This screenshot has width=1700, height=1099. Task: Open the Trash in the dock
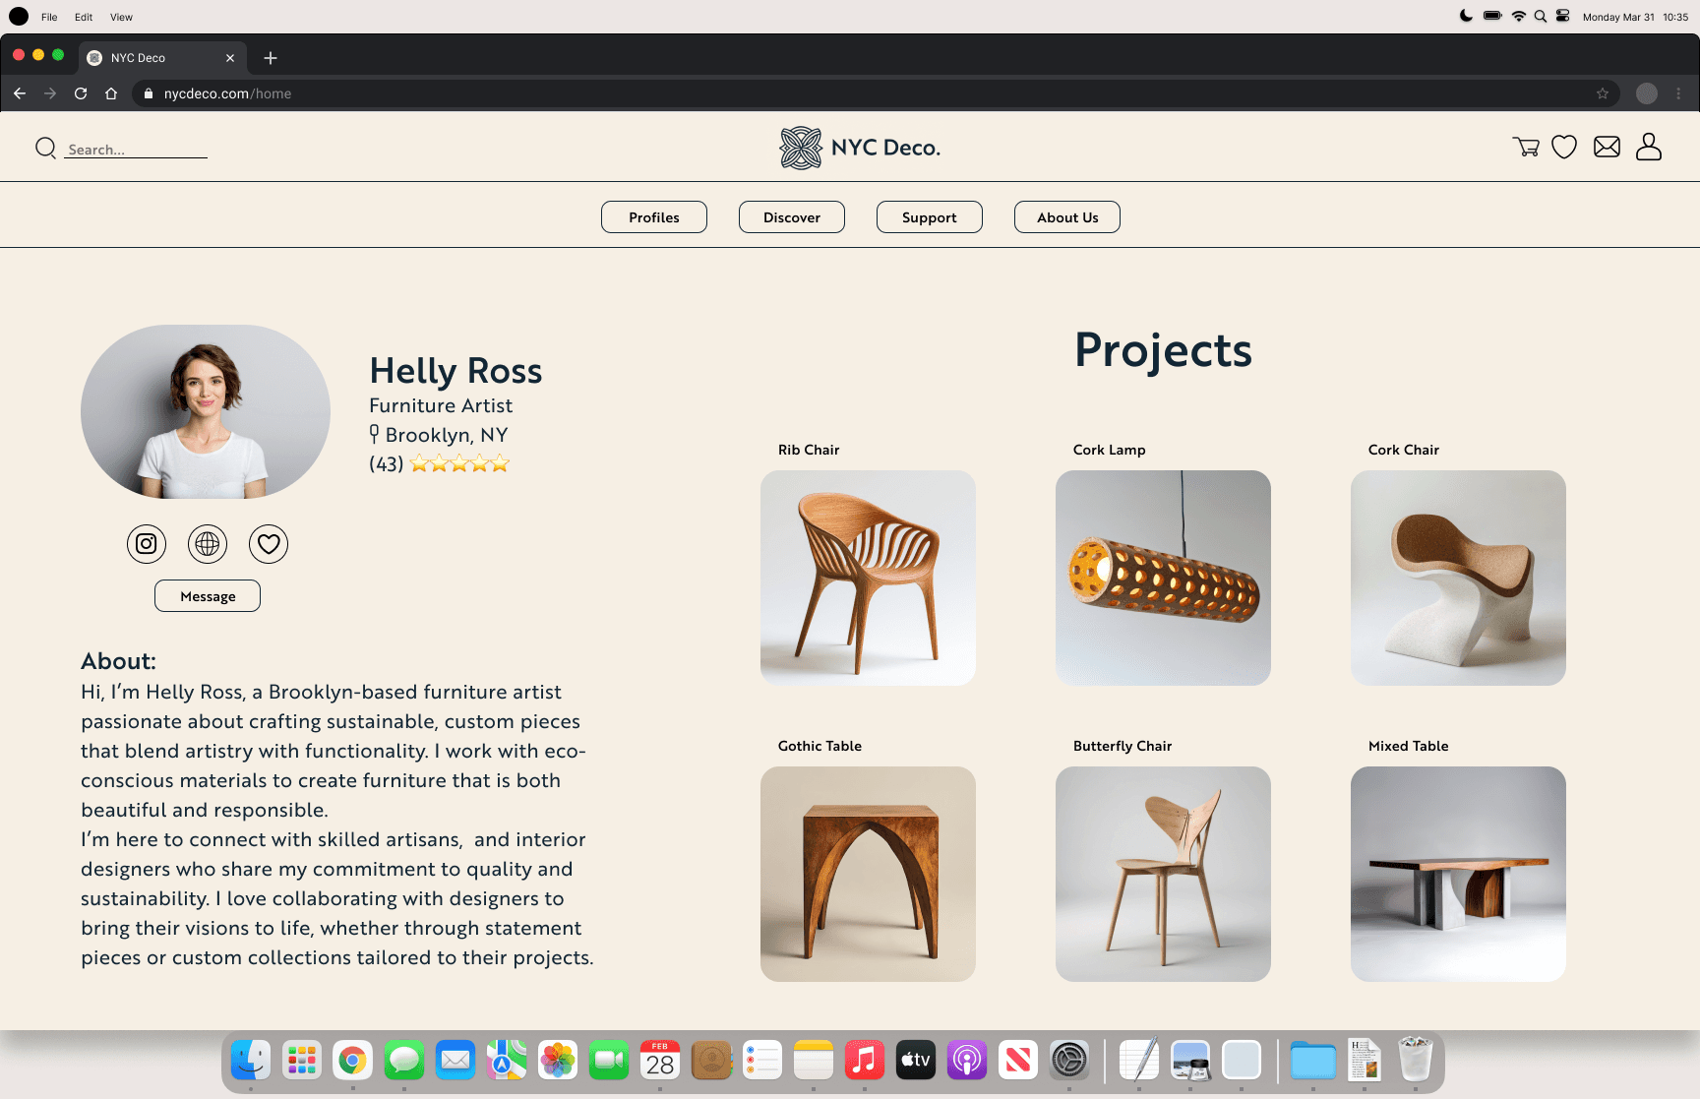click(1416, 1060)
